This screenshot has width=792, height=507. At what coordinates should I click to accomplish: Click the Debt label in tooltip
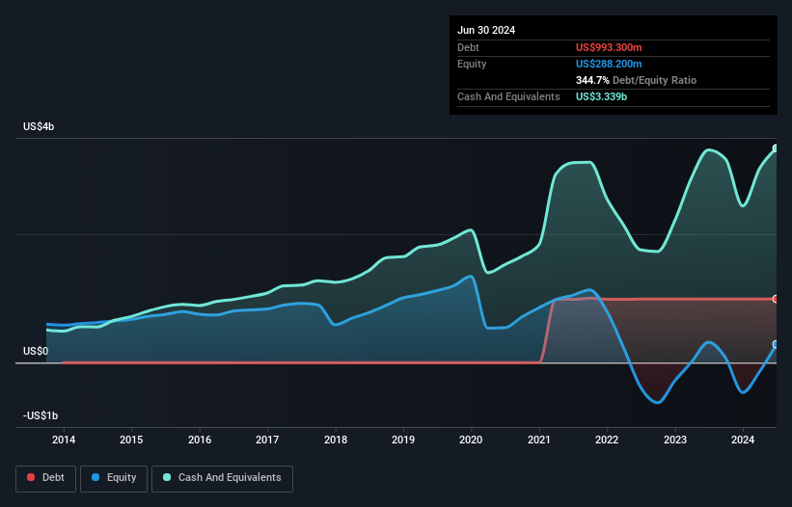click(x=468, y=47)
